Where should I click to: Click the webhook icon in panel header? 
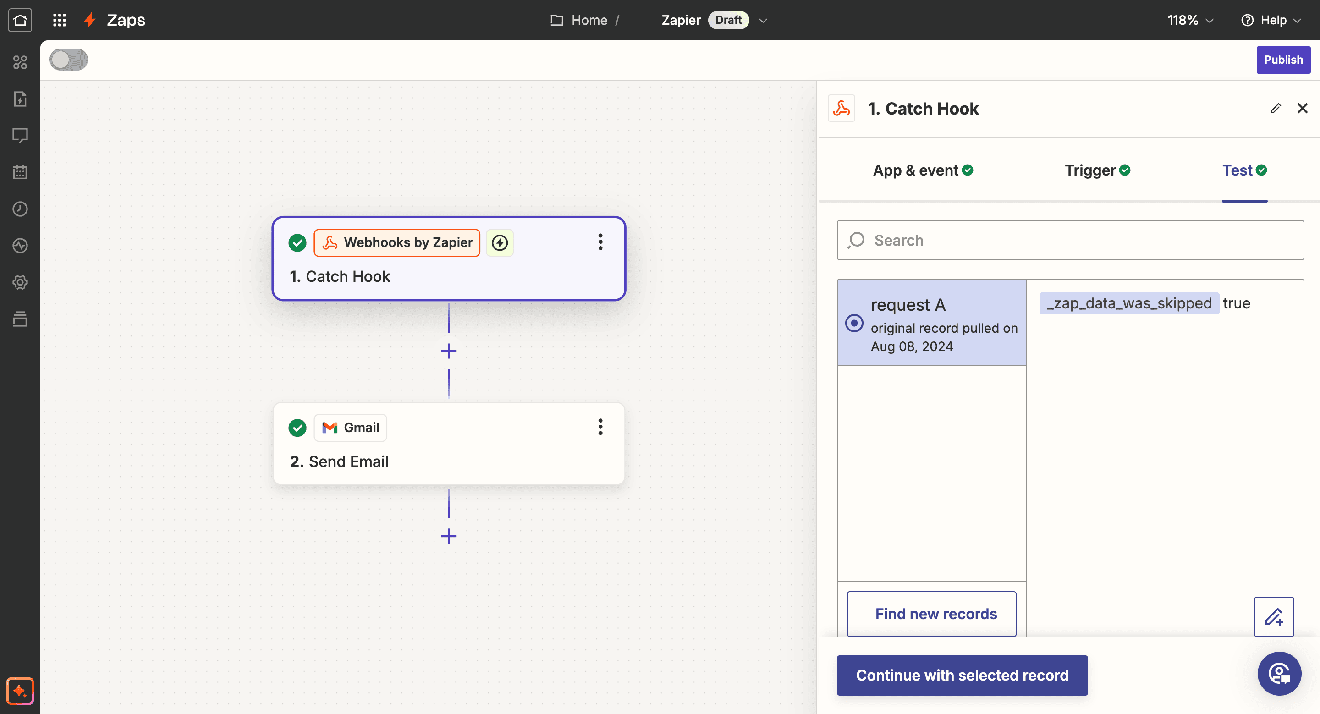(841, 108)
